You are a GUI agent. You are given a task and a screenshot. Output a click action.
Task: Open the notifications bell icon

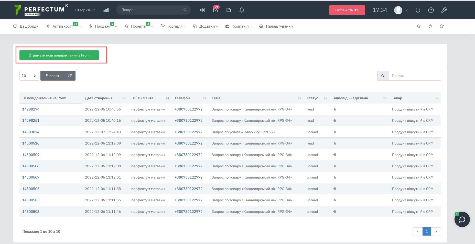[x=242, y=10]
